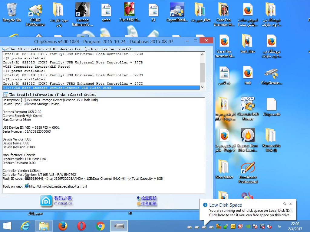Click the 'Max Current: 98mA' line
This screenshot has width=310, height=232.
[17, 120]
